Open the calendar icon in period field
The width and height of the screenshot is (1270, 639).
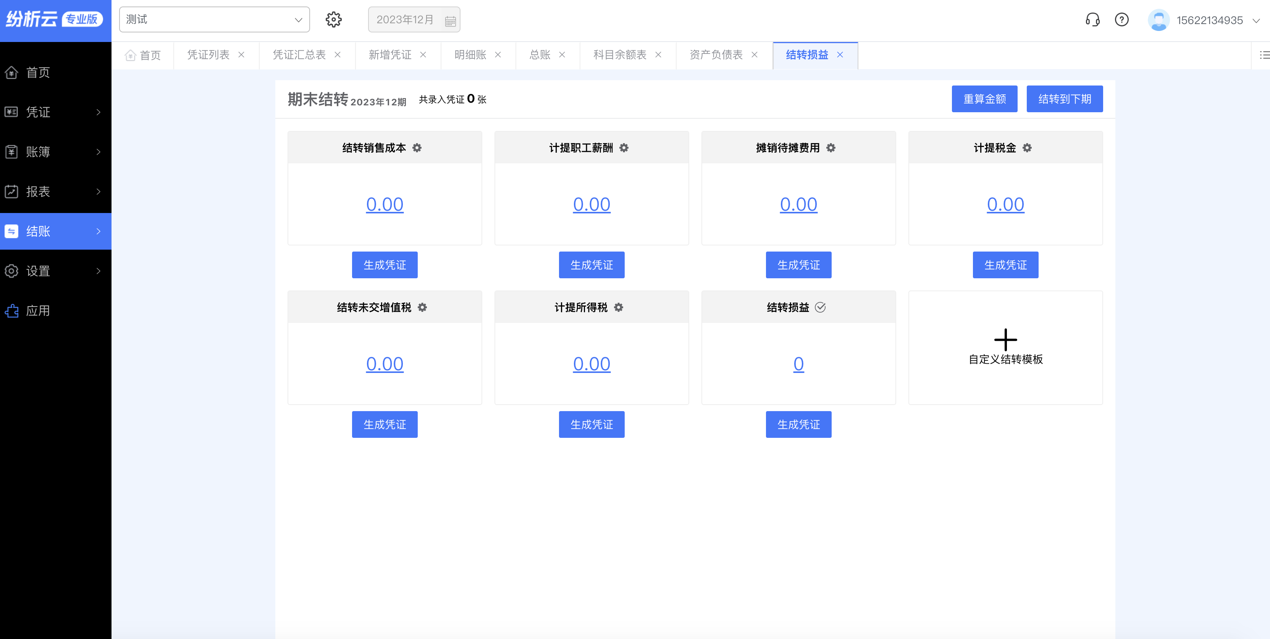click(x=450, y=21)
